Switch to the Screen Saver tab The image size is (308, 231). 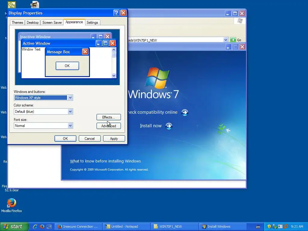click(52, 23)
